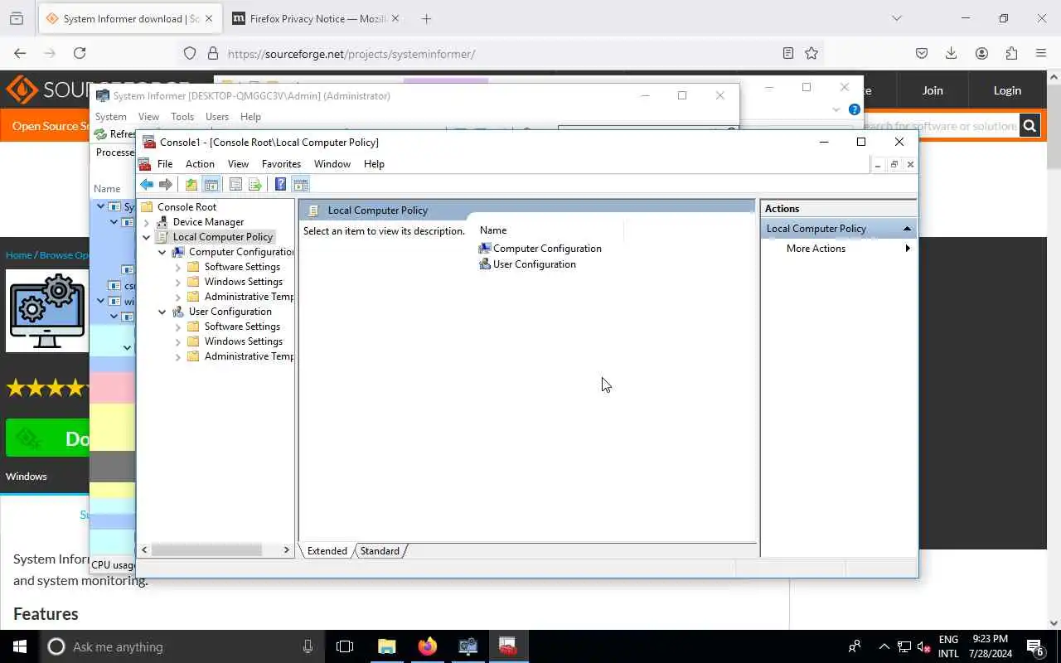1061x663 pixels.
Task: Click Cortana microphone icon
Action: [x=308, y=646]
